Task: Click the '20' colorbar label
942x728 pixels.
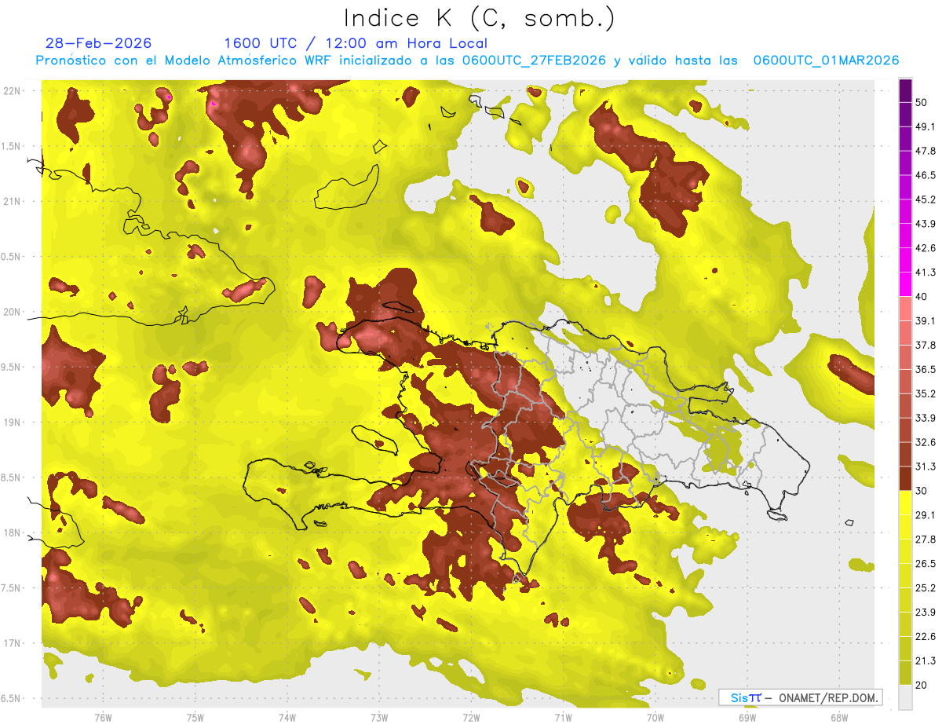Action: tap(922, 685)
